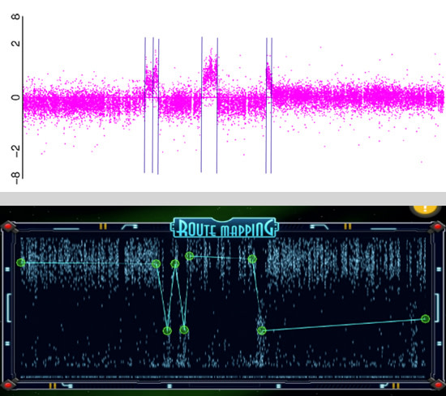
Task: Select the highest node starting the short top segment
Action: pyautogui.click(x=190, y=256)
